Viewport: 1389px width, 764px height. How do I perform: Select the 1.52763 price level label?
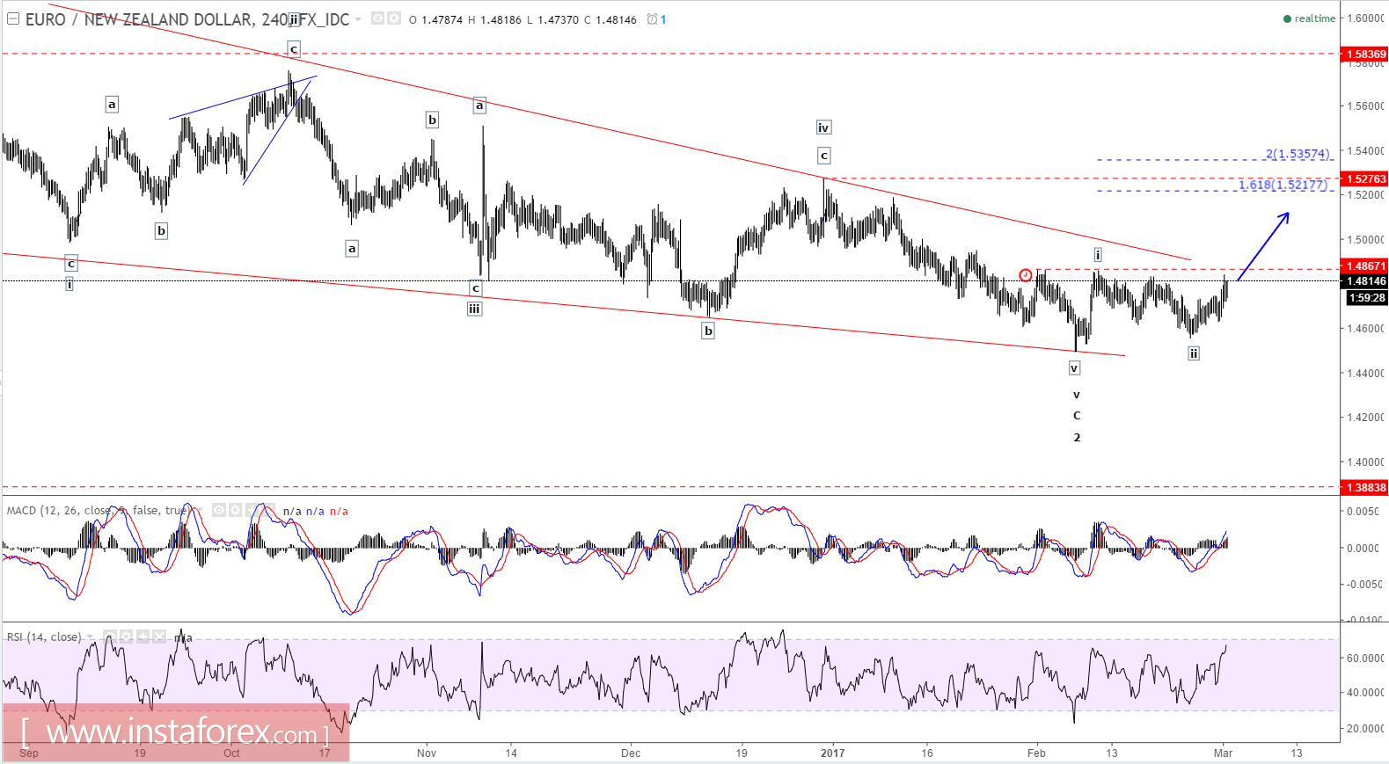1365,178
